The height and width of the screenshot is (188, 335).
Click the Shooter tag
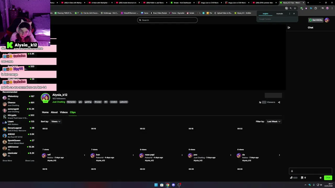click(x=98, y=102)
